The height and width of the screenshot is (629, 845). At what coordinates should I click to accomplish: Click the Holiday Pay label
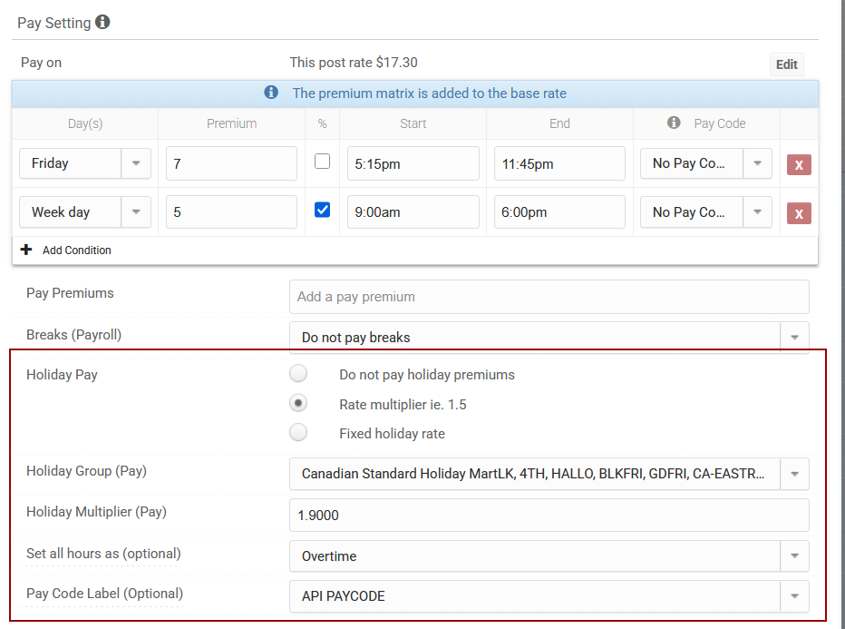[x=62, y=374]
